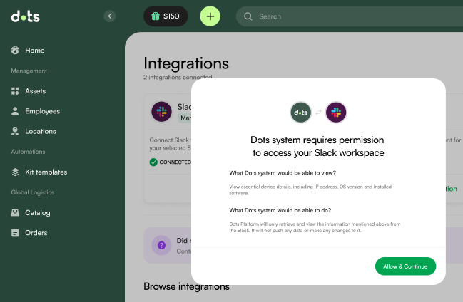This screenshot has height=302, width=463.
Task: Click the Catalog bag icon
Action: point(15,212)
